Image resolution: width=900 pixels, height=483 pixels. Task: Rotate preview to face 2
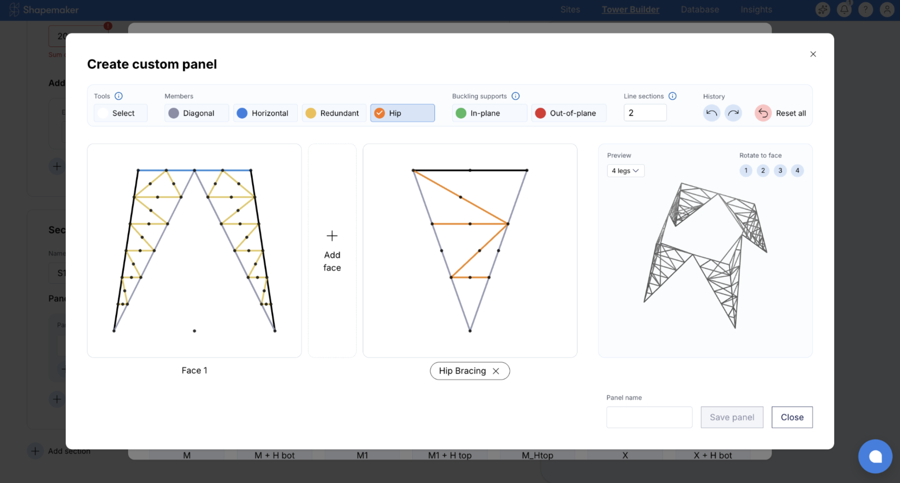pos(763,171)
